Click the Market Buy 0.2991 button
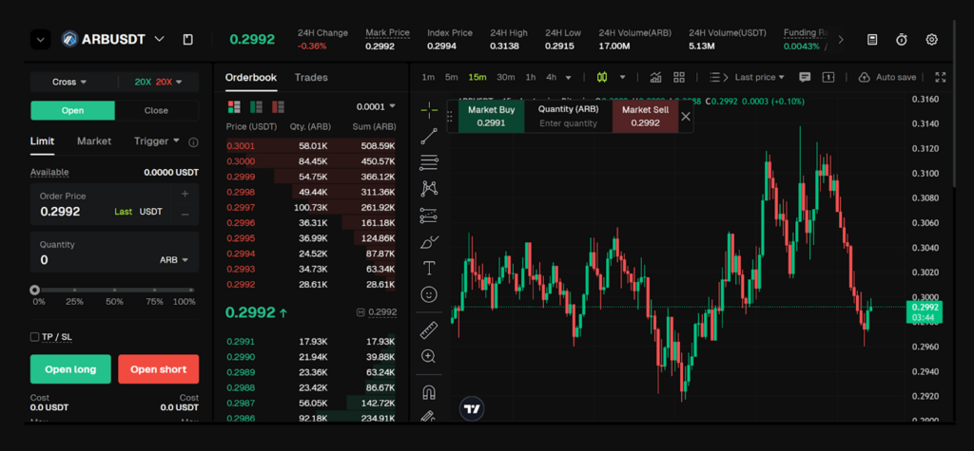Image resolution: width=974 pixels, height=451 pixels. coord(492,116)
